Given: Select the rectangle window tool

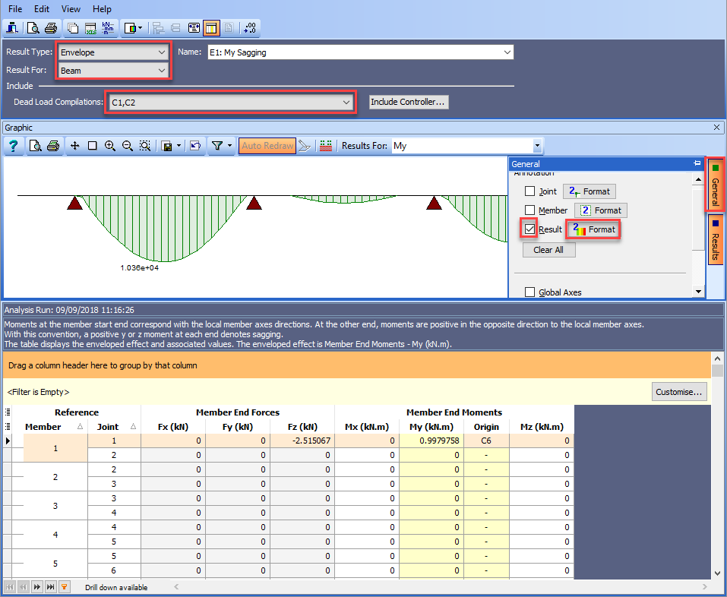Looking at the screenshot, I should (x=92, y=146).
